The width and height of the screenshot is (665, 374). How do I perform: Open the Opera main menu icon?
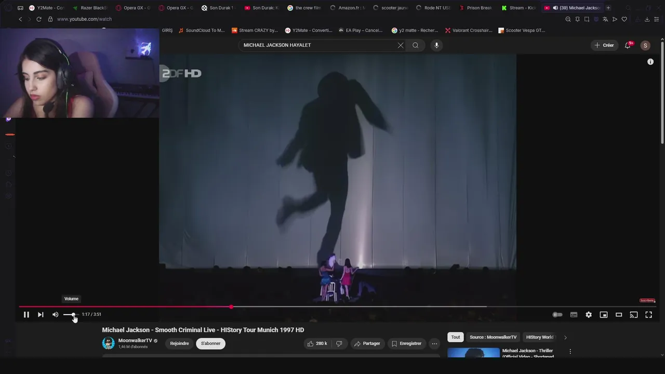(x=8, y=8)
